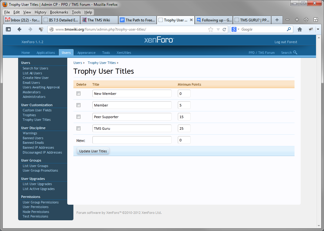
Task: Open the Applications admin tab
Action: point(46,53)
